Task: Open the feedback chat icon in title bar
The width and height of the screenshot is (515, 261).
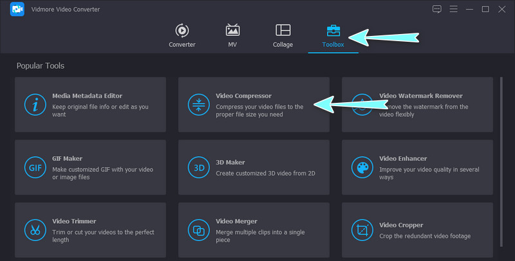Action: click(x=437, y=9)
